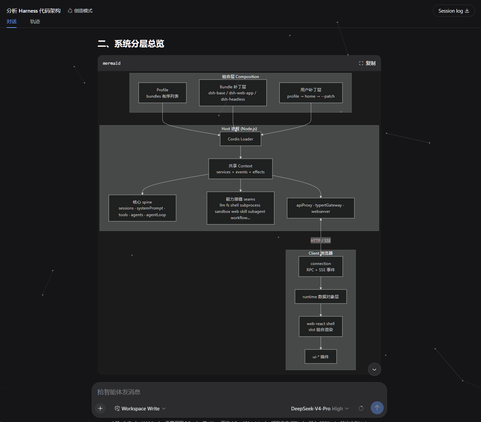Select the apiProxy typertGateway webserver node
This screenshot has width=481, height=422.
coord(321,208)
